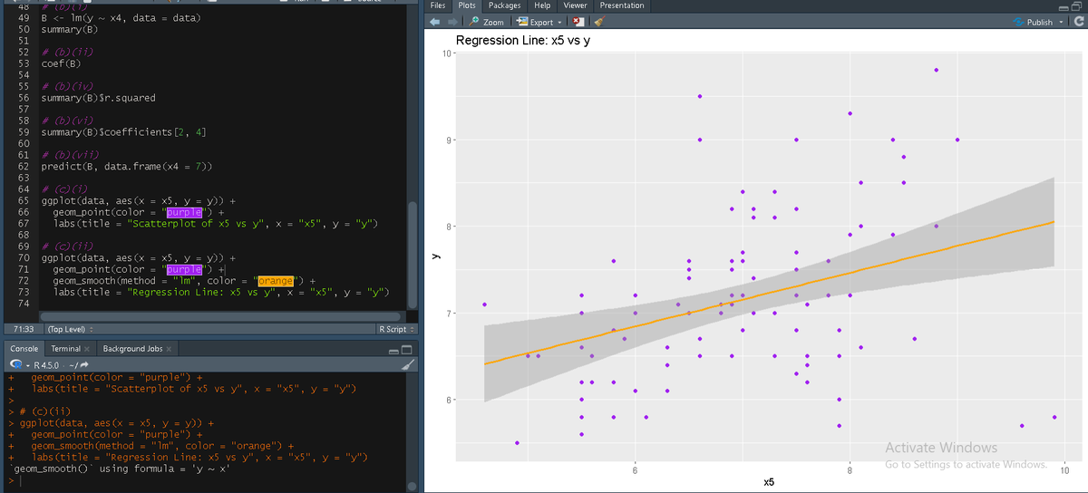Maximize the Console pane
The image size is (1088, 493).
[x=407, y=349]
